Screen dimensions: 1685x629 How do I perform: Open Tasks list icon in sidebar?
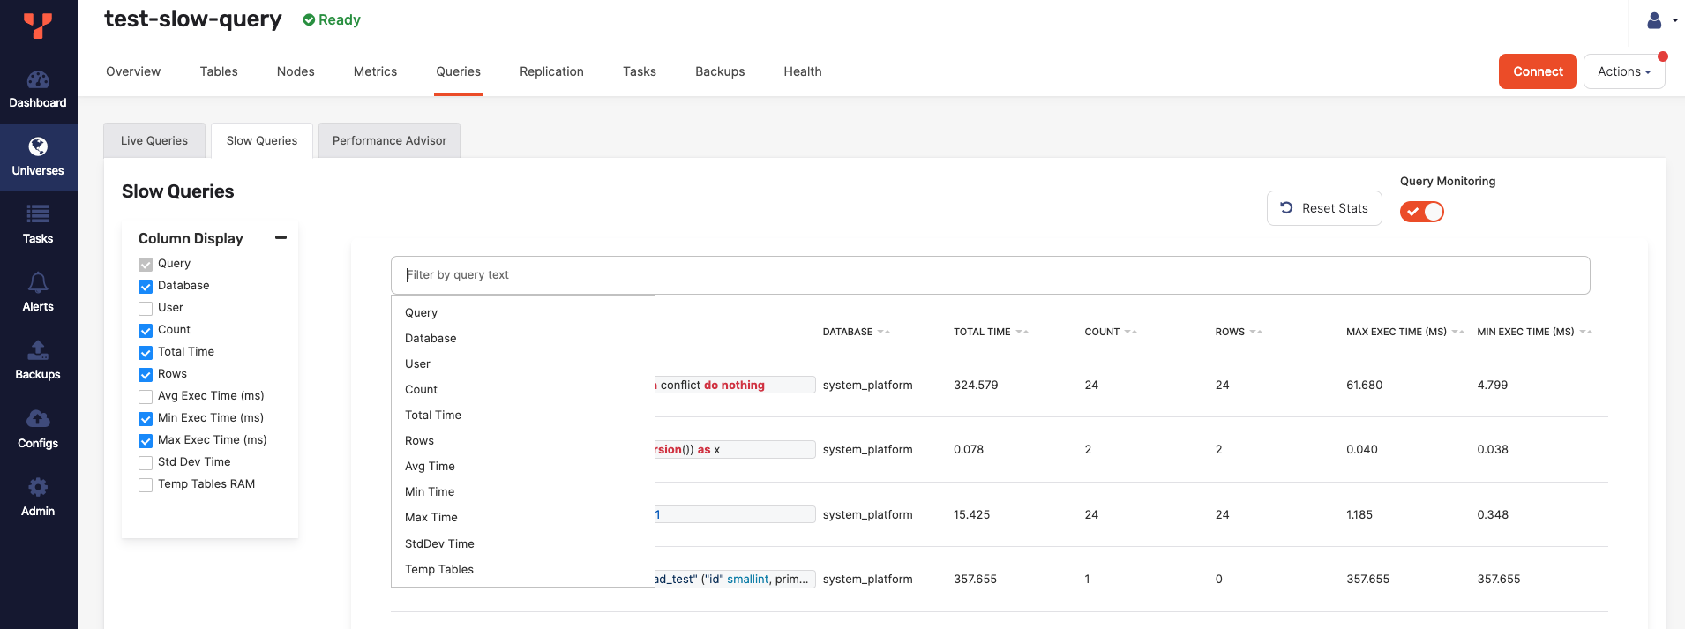point(38,214)
